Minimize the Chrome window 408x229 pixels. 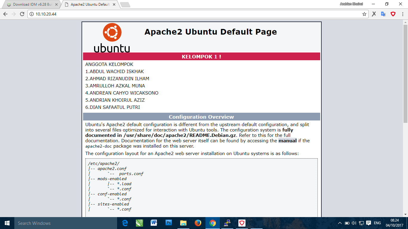coord(374,4)
